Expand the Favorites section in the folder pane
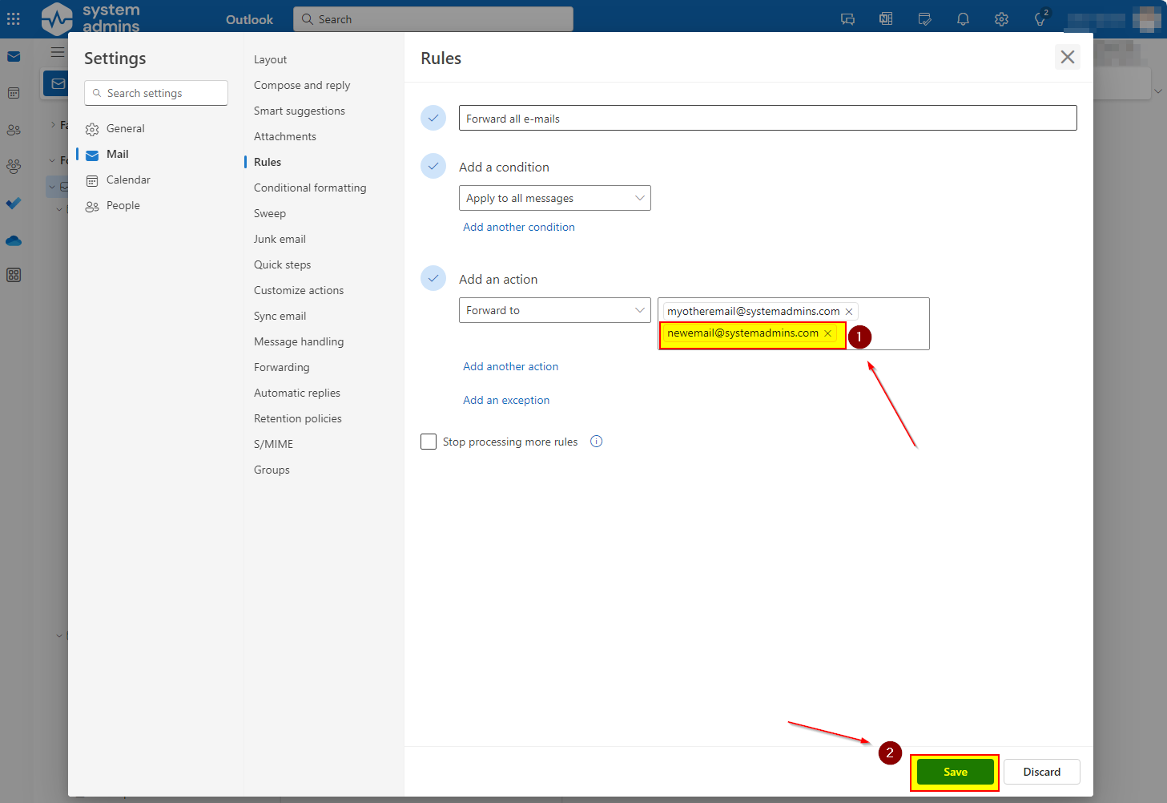The width and height of the screenshot is (1167, 803). 51,125
